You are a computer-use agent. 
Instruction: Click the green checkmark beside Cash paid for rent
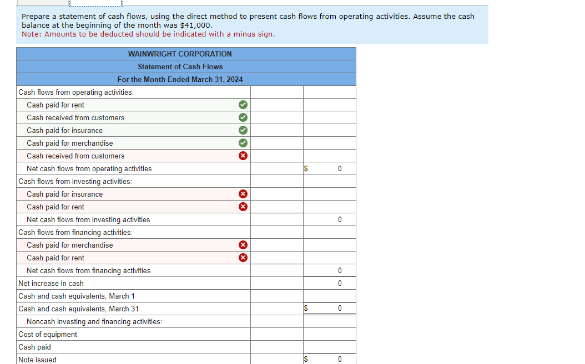coord(243,104)
